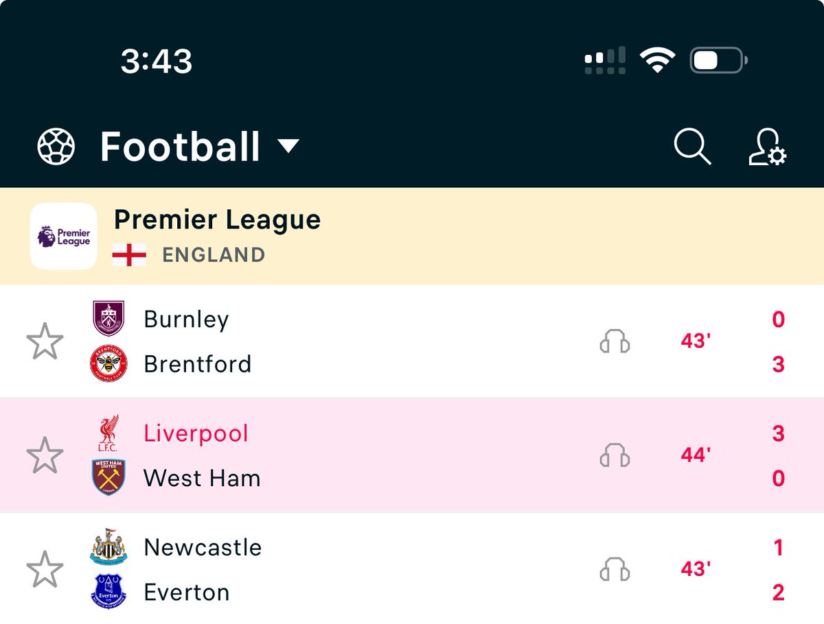Open the Liverpool team name row
824x624 pixels.
(x=196, y=433)
